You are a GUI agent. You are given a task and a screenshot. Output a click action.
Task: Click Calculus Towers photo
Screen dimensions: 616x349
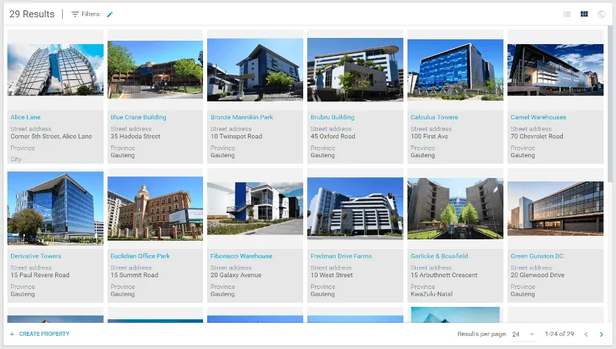pyautogui.click(x=455, y=70)
